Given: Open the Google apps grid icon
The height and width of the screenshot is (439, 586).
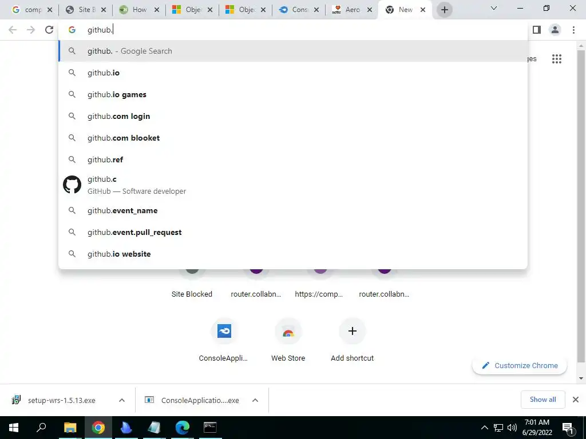Looking at the screenshot, I should (556, 59).
